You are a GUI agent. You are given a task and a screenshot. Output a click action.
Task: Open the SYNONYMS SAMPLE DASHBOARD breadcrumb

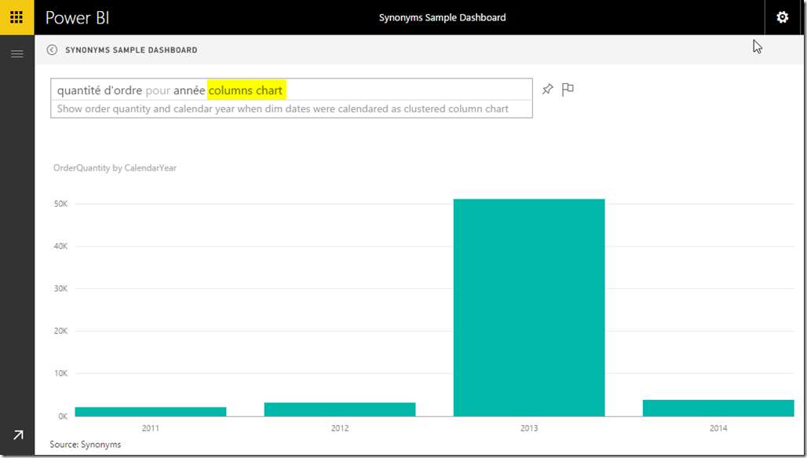click(x=131, y=50)
